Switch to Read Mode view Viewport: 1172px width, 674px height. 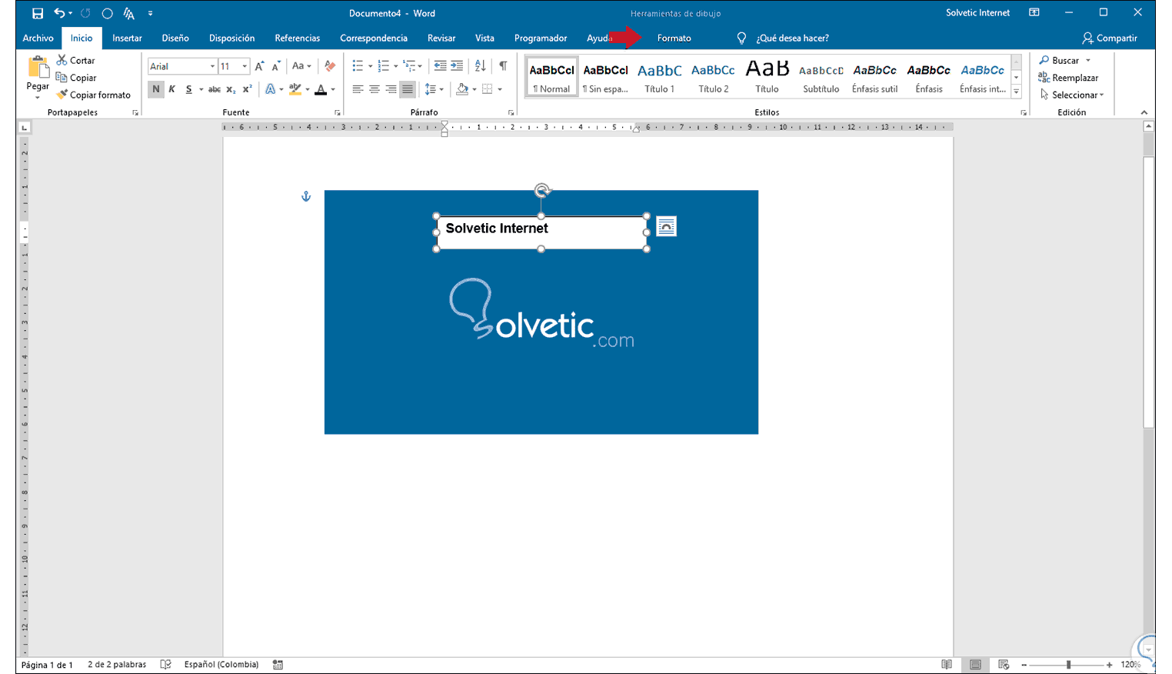tap(947, 665)
